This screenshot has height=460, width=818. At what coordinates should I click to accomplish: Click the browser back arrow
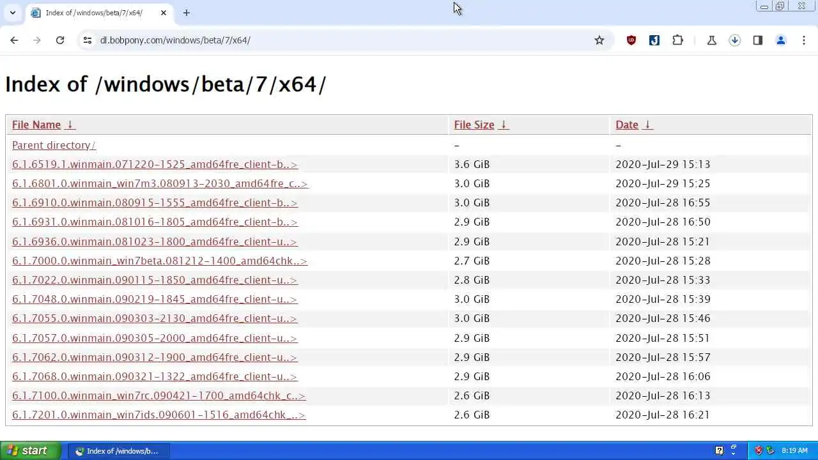coord(14,40)
